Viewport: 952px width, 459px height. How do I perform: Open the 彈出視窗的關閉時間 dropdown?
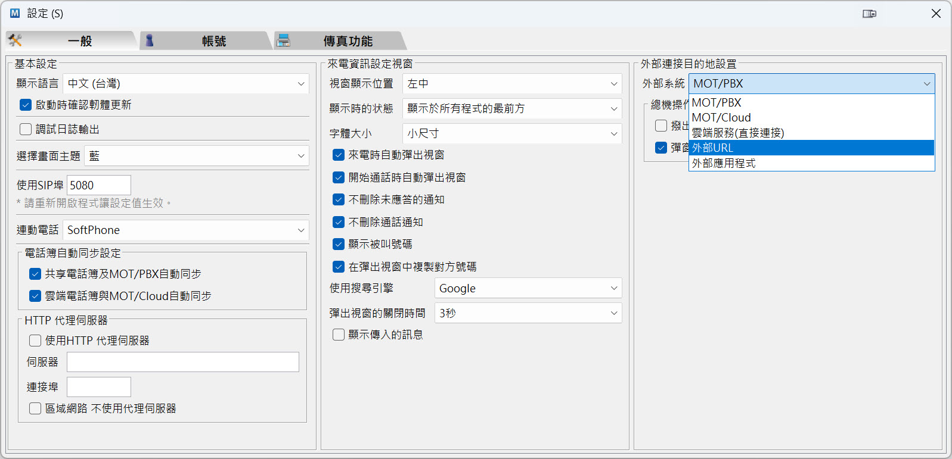pyautogui.click(x=528, y=313)
